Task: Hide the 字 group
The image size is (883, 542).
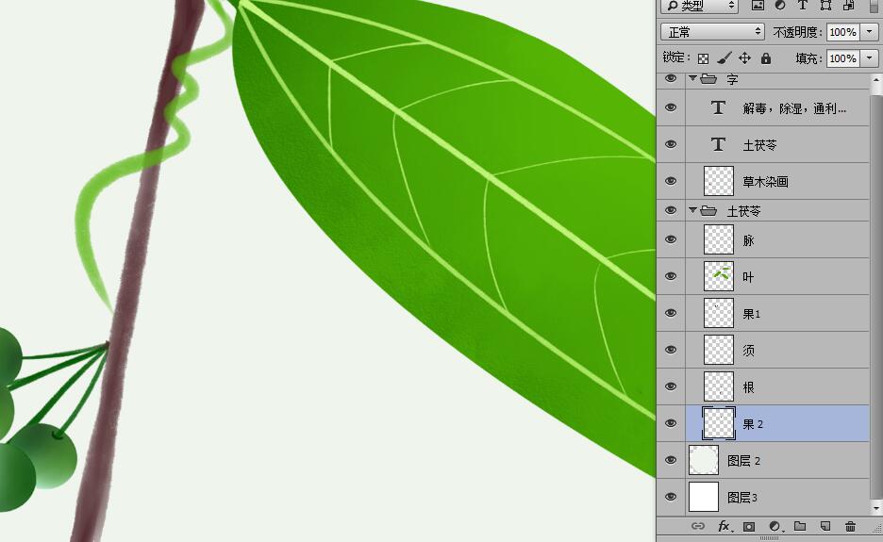Action: (671, 79)
